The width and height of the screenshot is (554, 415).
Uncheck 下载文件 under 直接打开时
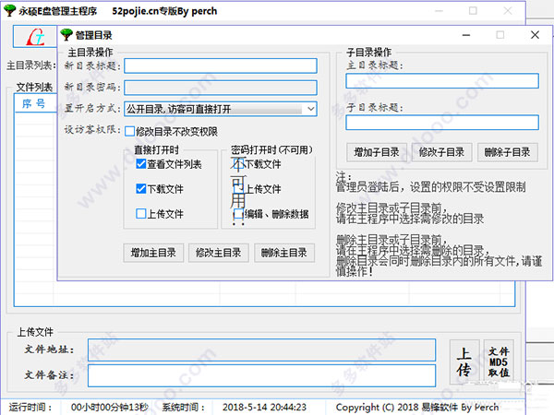[140, 189]
